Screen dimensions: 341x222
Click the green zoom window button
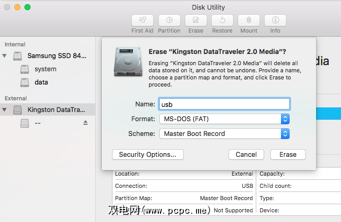(x=27, y=8)
